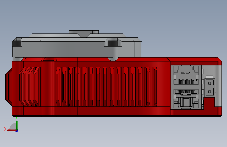Select the gray plate at the right end

pyautogui.click(x=218, y=86)
